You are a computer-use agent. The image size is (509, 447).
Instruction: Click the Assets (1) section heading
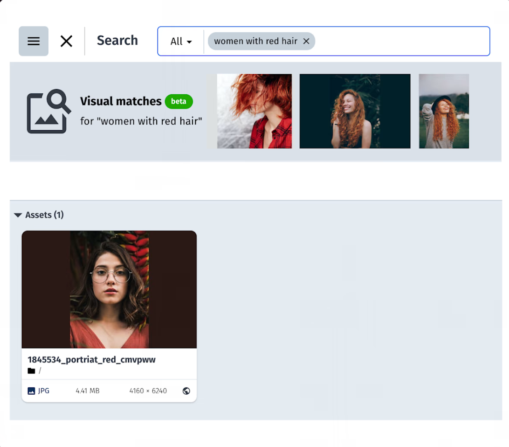(x=44, y=215)
